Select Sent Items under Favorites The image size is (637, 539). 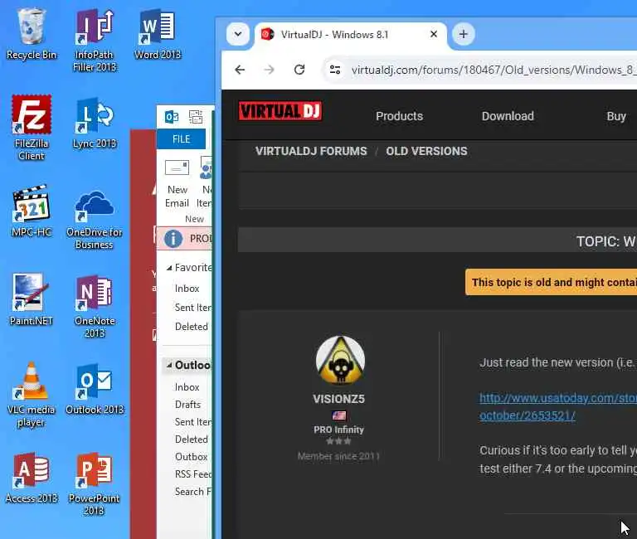(x=193, y=308)
